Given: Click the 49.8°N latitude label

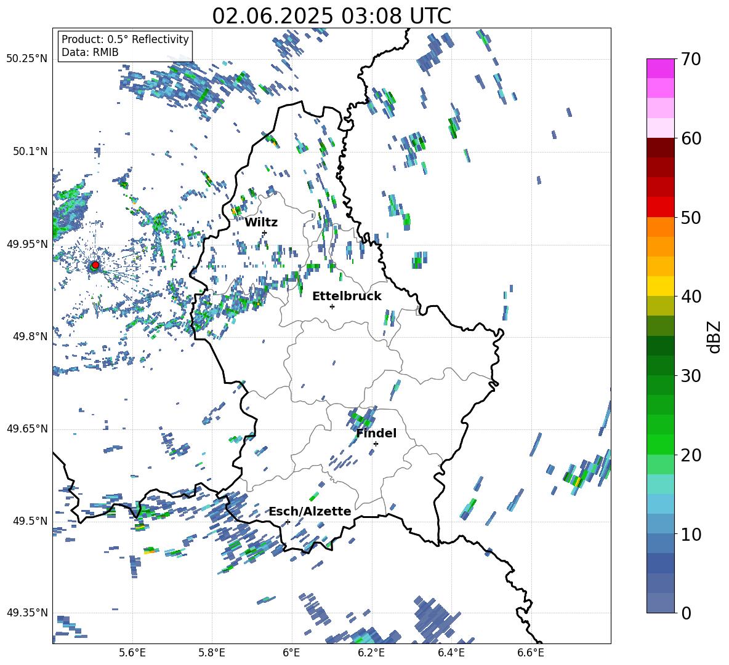Looking at the screenshot, I should tap(30, 336).
